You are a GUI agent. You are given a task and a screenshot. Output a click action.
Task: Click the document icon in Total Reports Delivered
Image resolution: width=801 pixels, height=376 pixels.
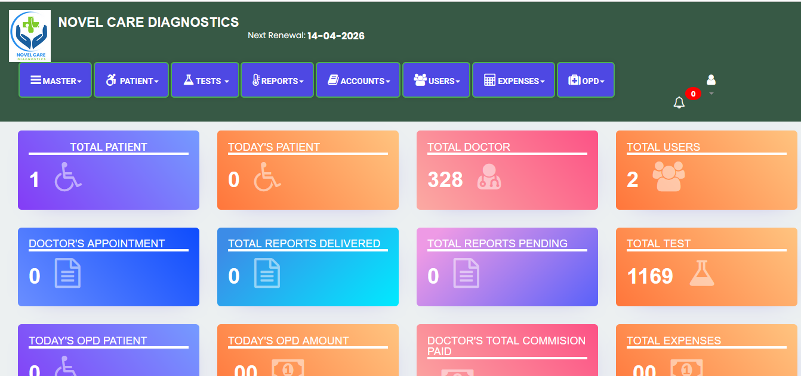[x=267, y=274]
